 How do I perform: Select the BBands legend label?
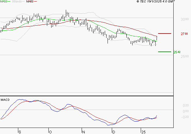tap(17, 2)
